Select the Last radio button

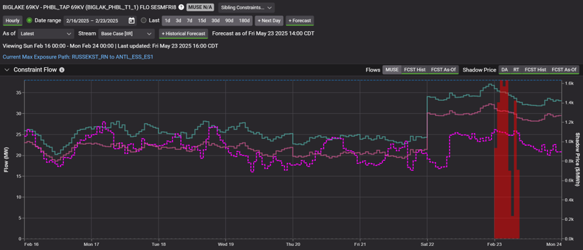coord(144,21)
